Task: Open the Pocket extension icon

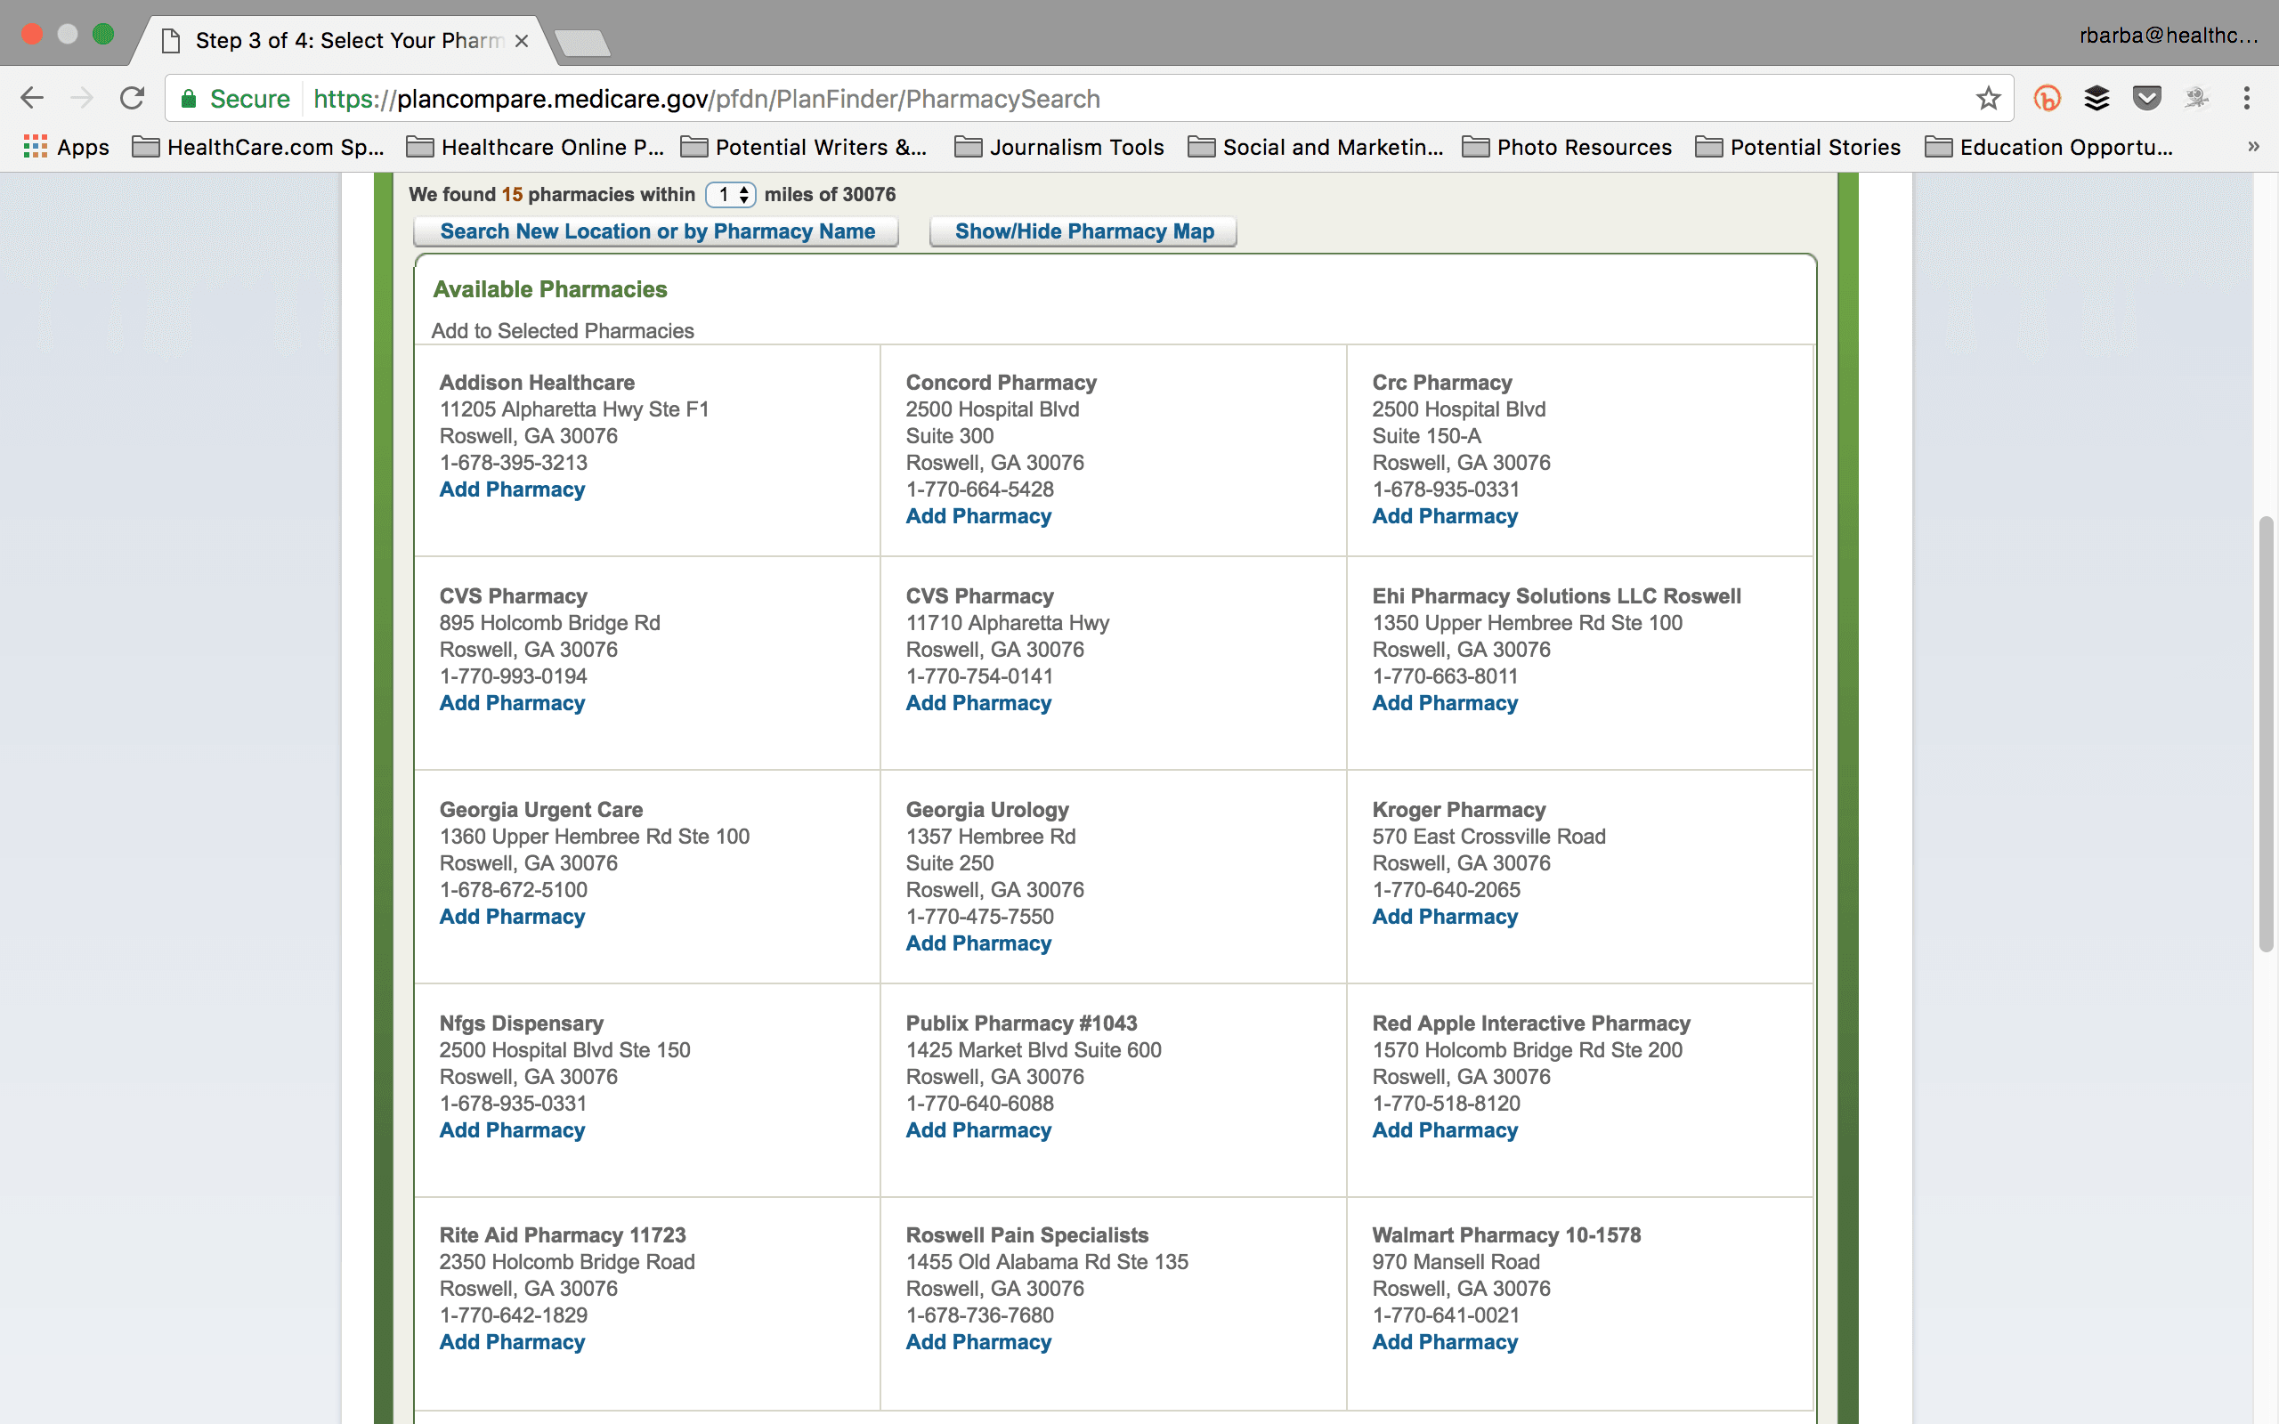Action: click(x=2146, y=98)
